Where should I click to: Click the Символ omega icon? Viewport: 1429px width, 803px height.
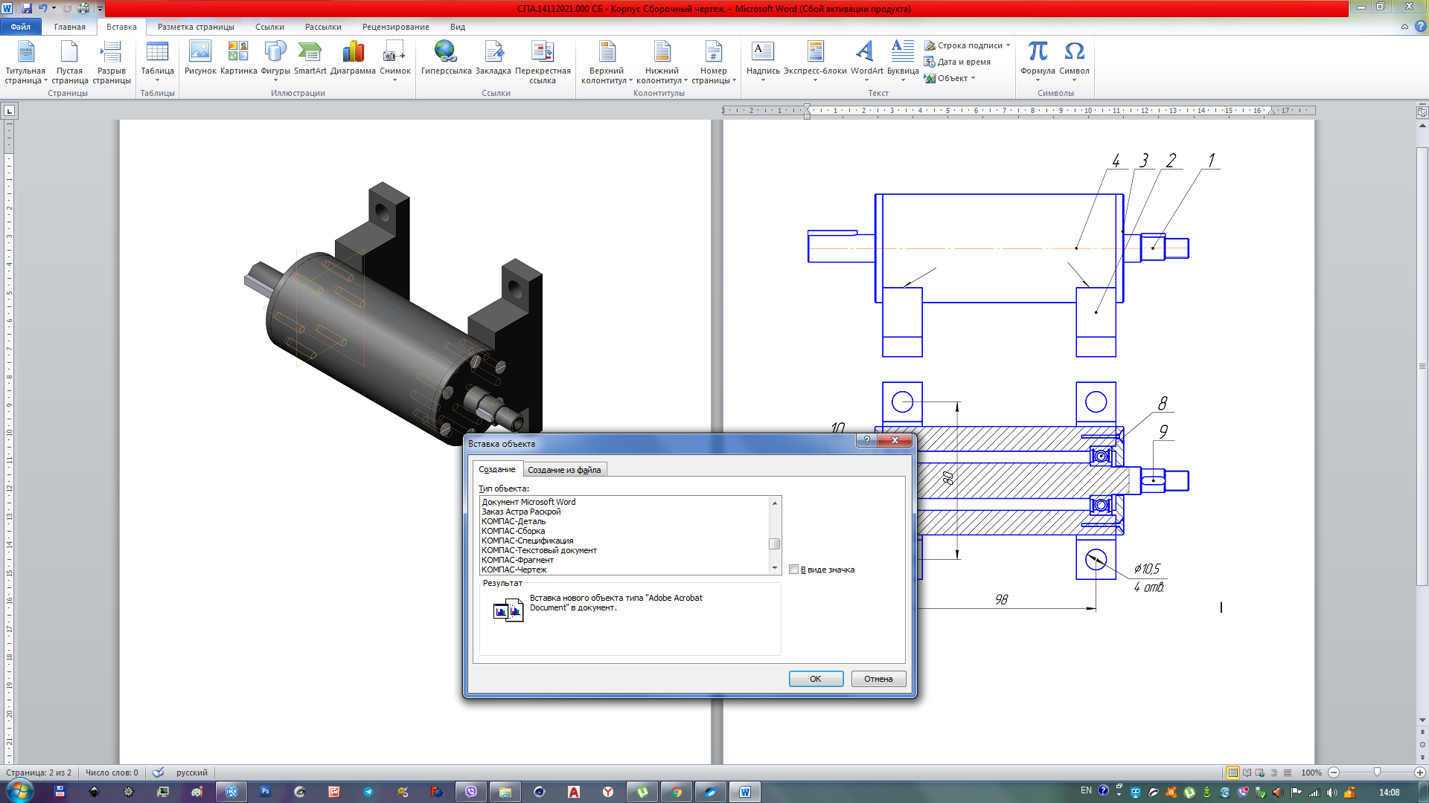coord(1074,52)
